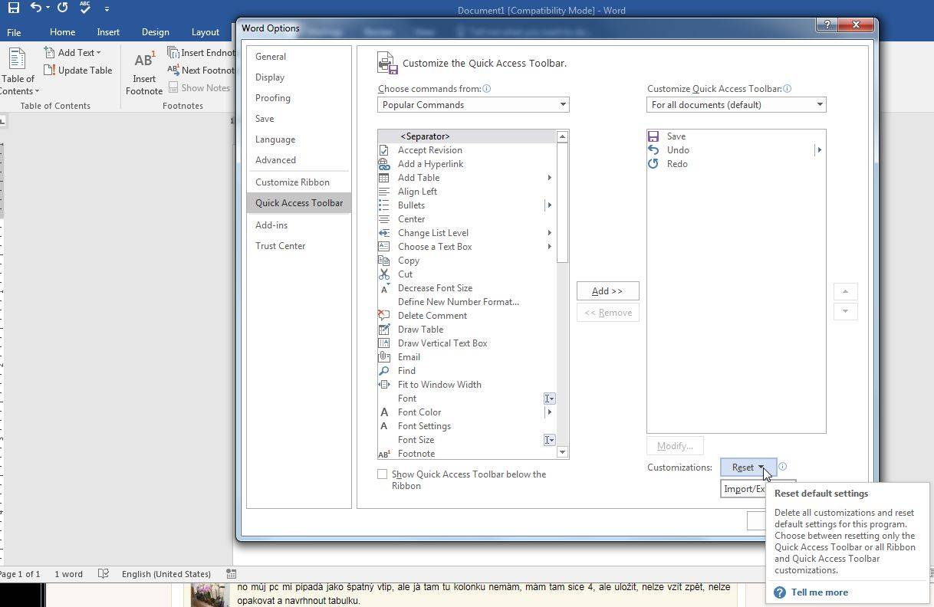The height and width of the screenshot is (607, 934).
Task: Select the Cut command
Action: (x=467, y=274)
